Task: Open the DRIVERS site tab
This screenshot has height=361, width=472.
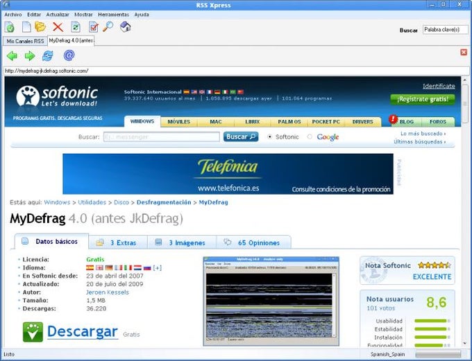Action: [x=362, y=122]
